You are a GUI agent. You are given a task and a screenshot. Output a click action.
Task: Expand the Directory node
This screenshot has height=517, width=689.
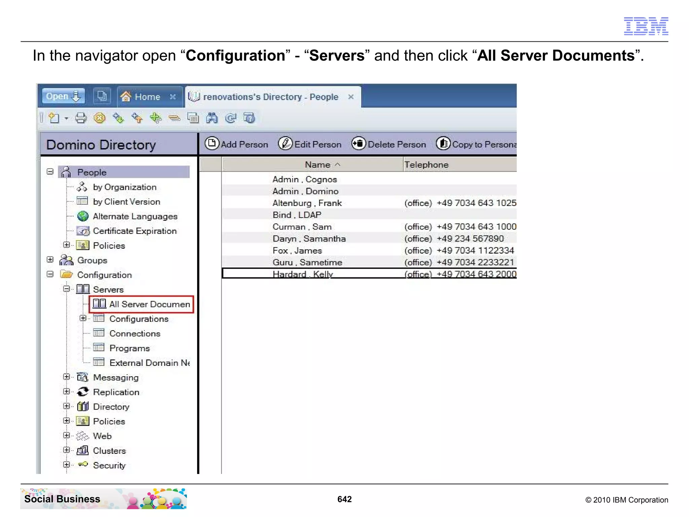point(67,406)
